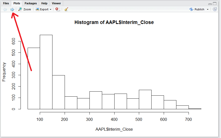The width and height of the screenshot is (221, 138).
Task: Open the Export dropdown arrow
Action: [51, 10]
